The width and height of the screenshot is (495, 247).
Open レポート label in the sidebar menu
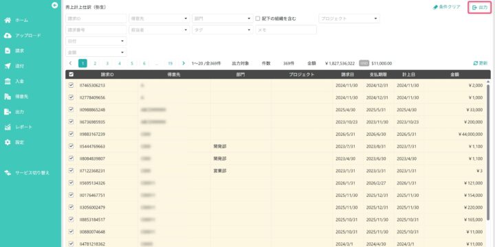24,128
